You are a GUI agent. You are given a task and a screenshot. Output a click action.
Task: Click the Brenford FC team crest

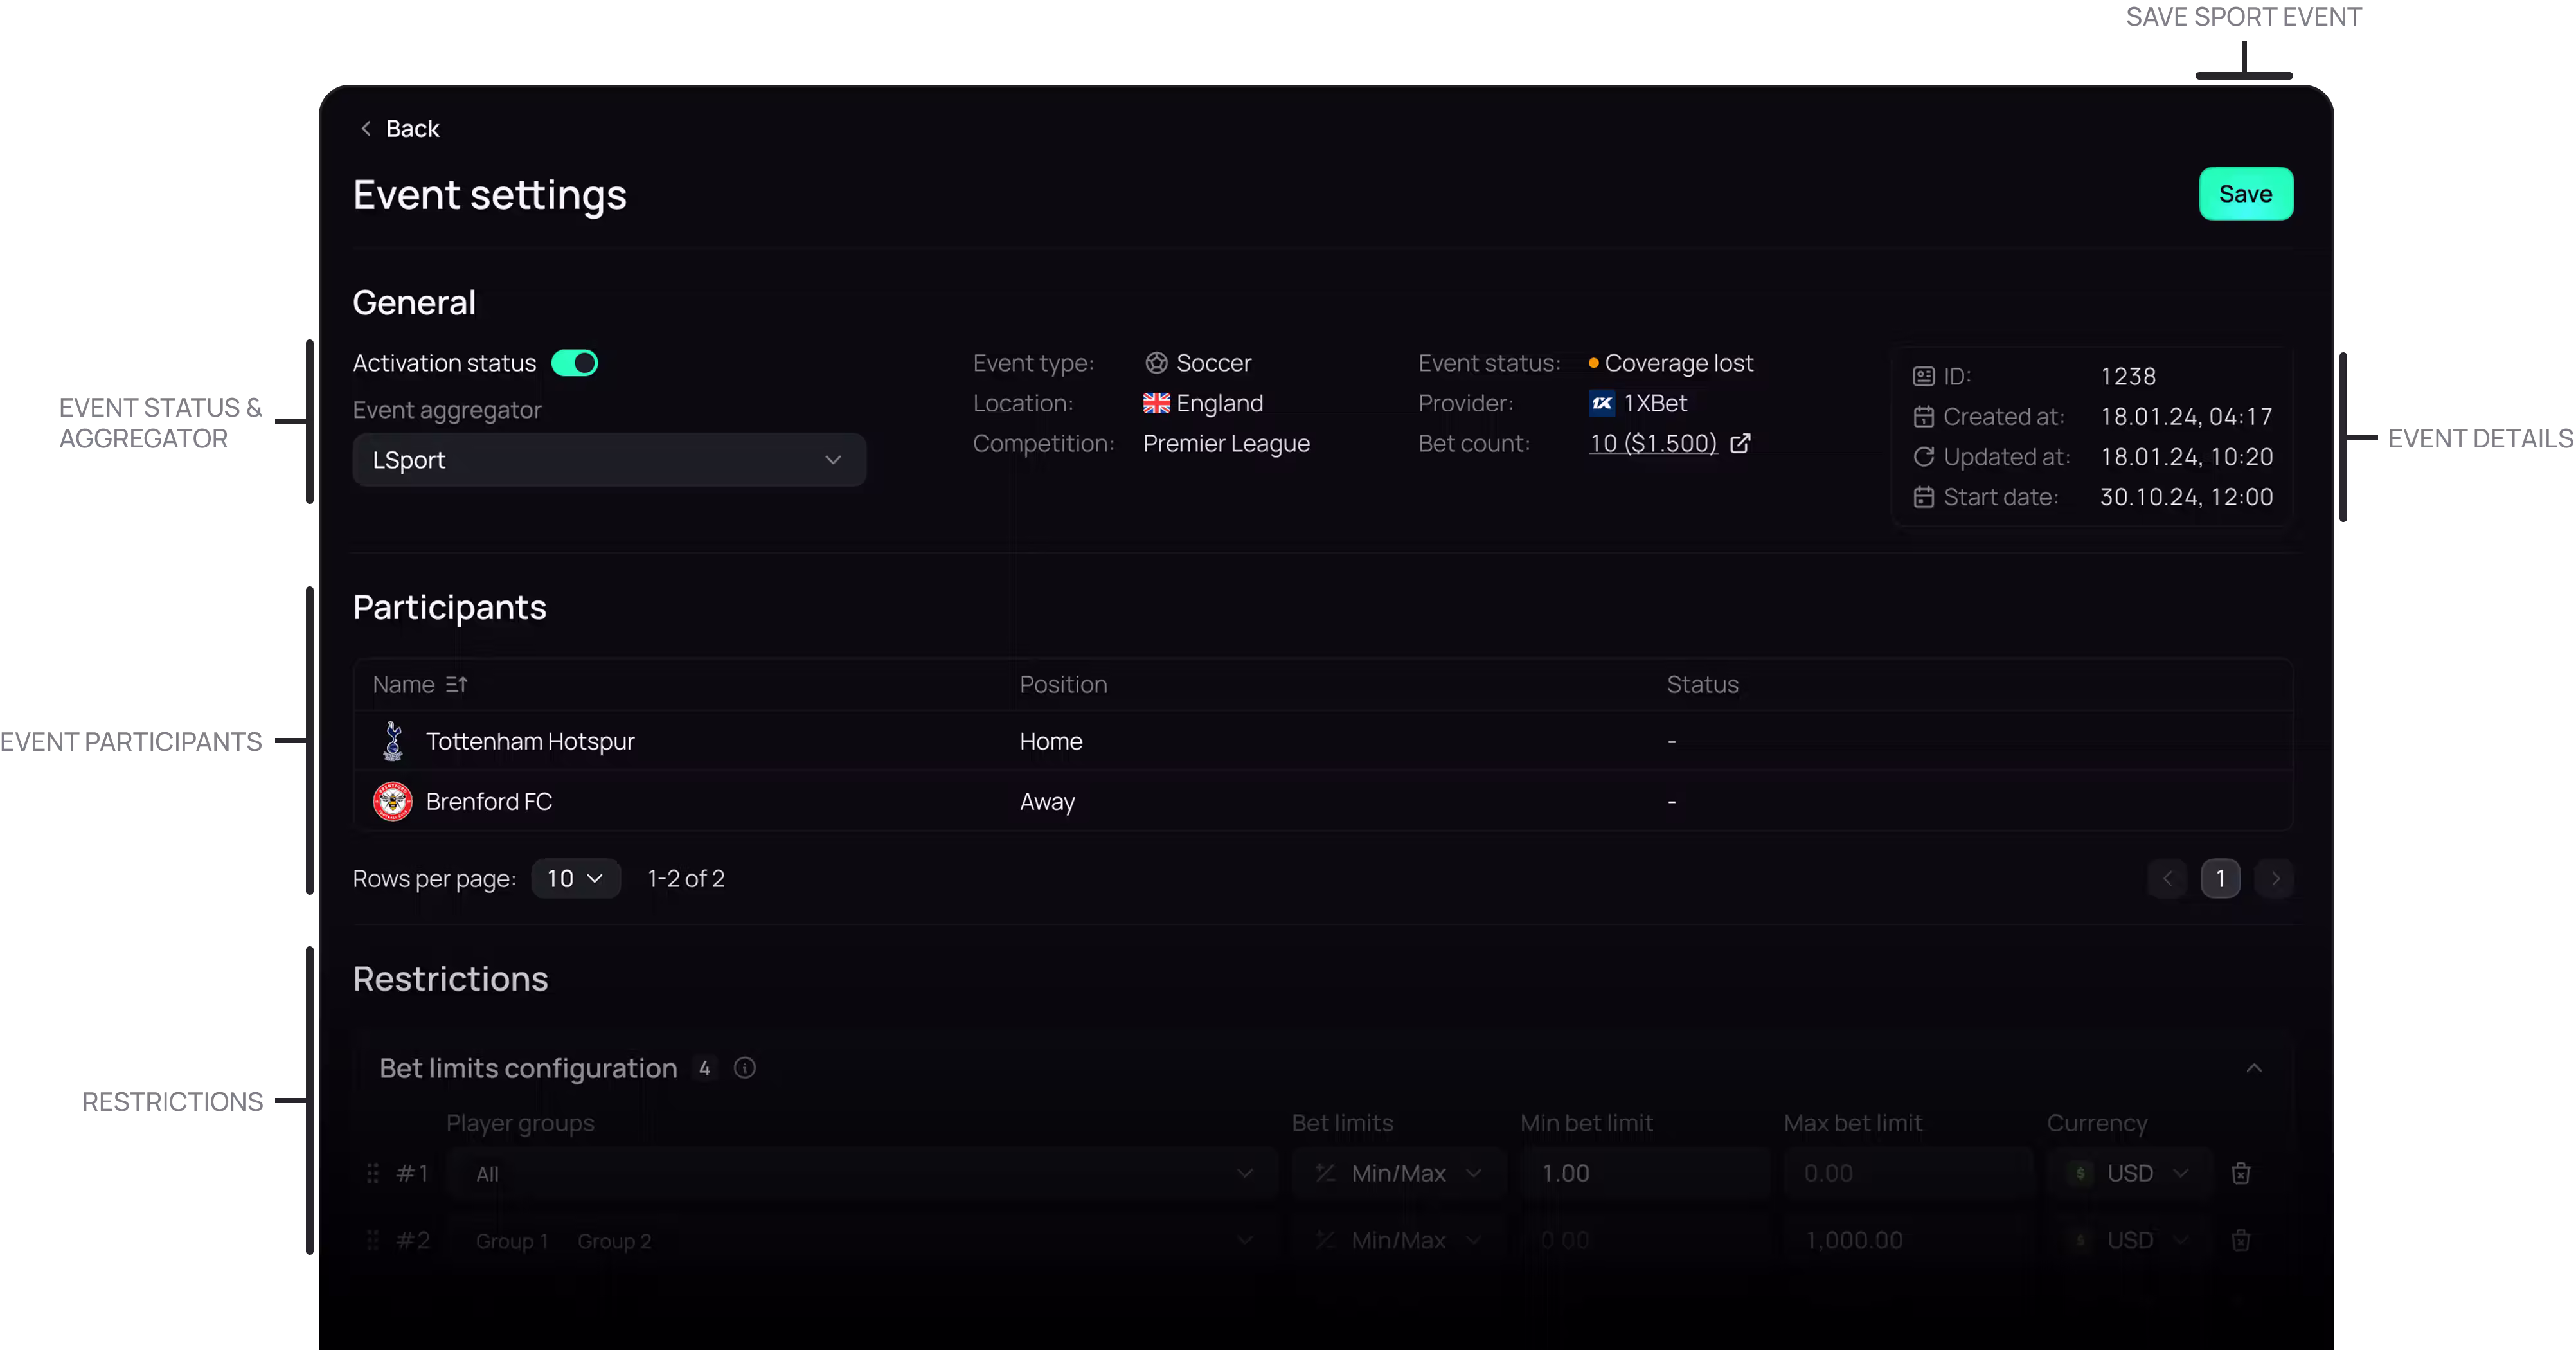point(393,801)
